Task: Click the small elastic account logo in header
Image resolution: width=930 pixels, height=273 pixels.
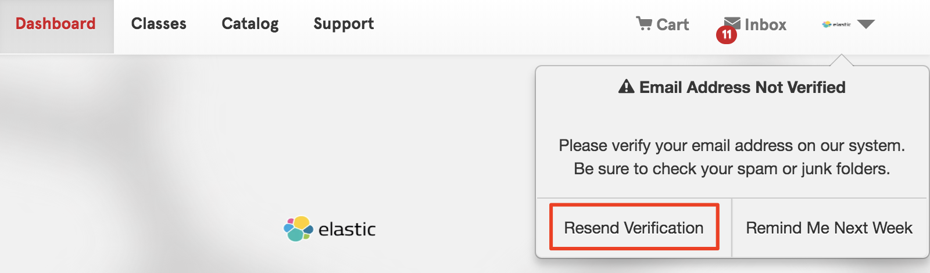Action: 836,24
